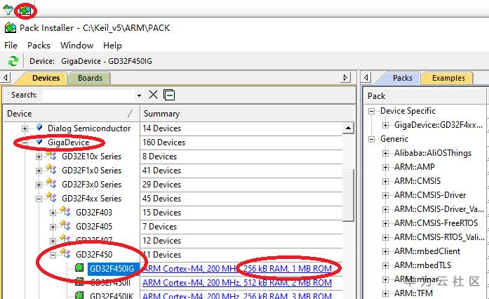489x299 pixels.
Task: Clear the search with the X icon
Action: [x=153, y=95]
